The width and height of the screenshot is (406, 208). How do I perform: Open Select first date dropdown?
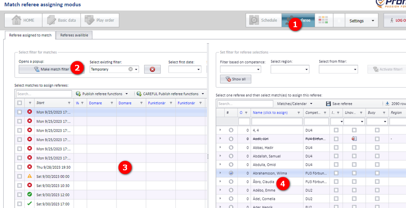point(199,69)
